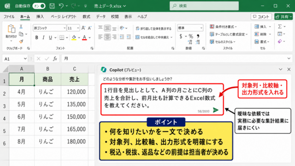Screen dimensions: 295x166
Task: Click the Save disk icon
Action: click(x=52, y=6)
